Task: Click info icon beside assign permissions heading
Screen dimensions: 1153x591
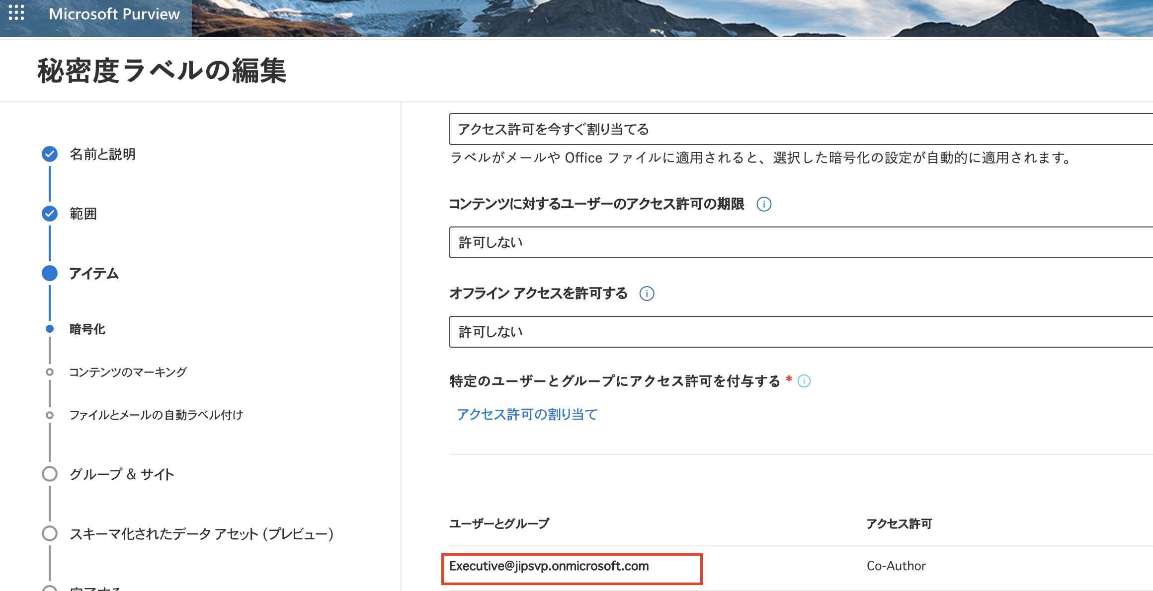Action: click(804, 381)
